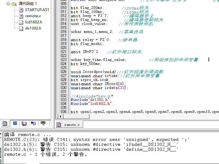Click the 'sbit beep = P3^7;' line
The height and width of the screenshot is (164, 219).
coord(89,16)
